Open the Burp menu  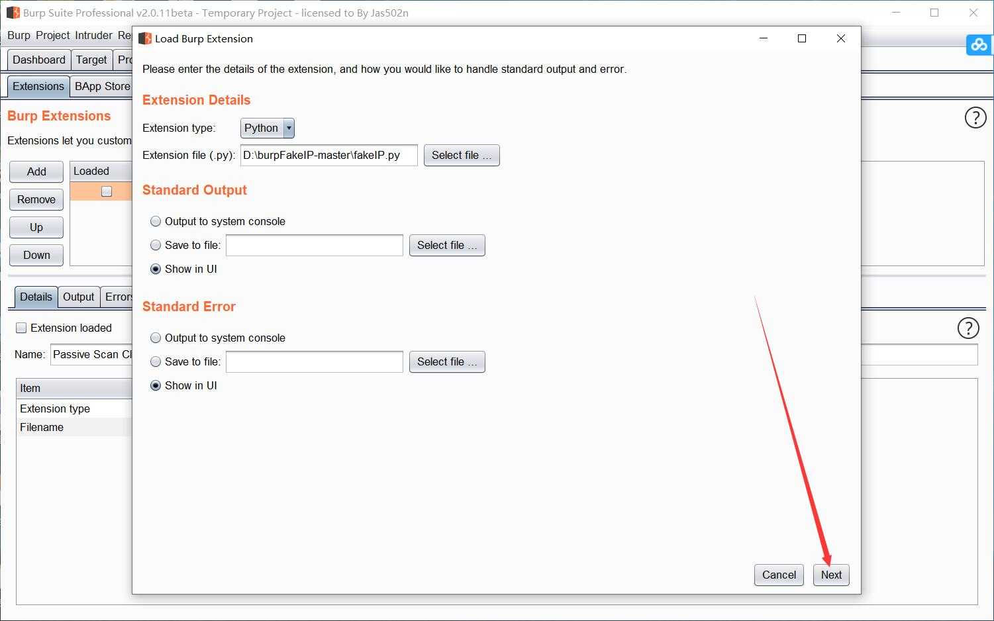19,35
